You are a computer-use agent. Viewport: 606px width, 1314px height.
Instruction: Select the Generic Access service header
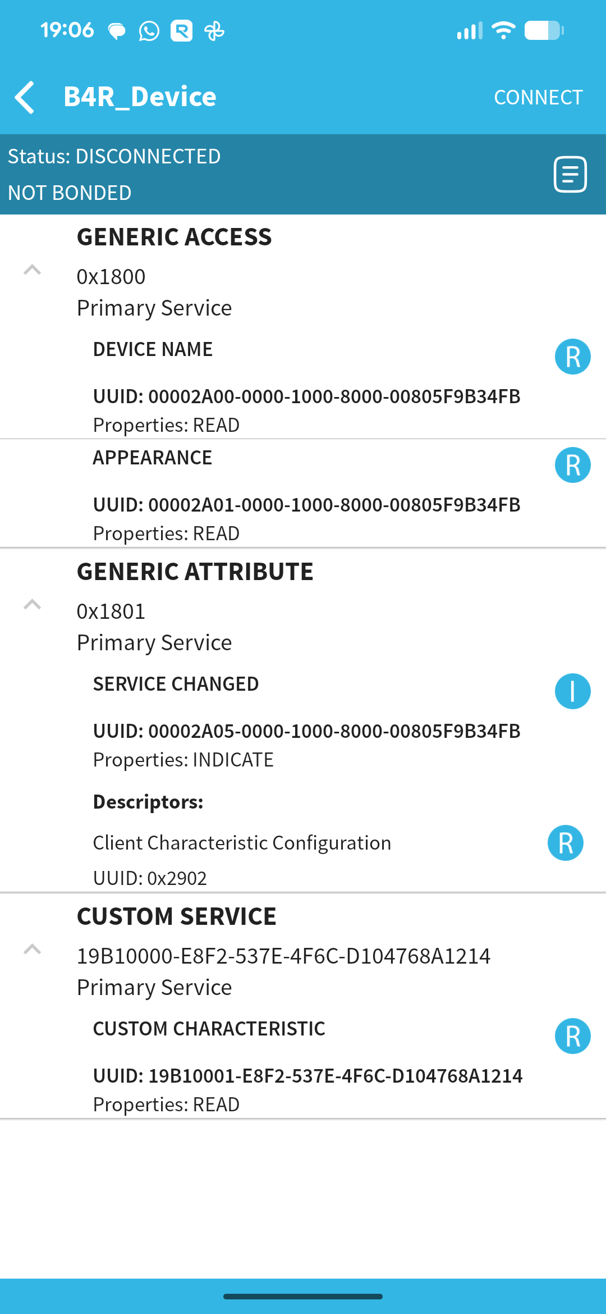[174, 237]
